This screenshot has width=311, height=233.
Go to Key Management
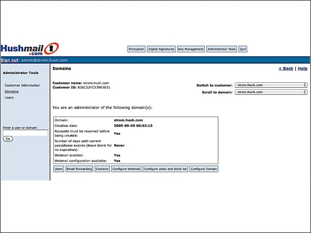coord(191,49)
